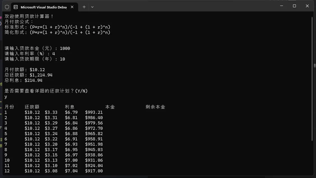Screen dimensions: 316x178
Task: Maximize the terminal window
Action: [294, 6]
